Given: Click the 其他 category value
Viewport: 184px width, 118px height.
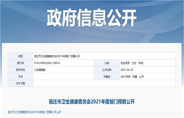Looking at the screenshot, I should pos(141,63).
